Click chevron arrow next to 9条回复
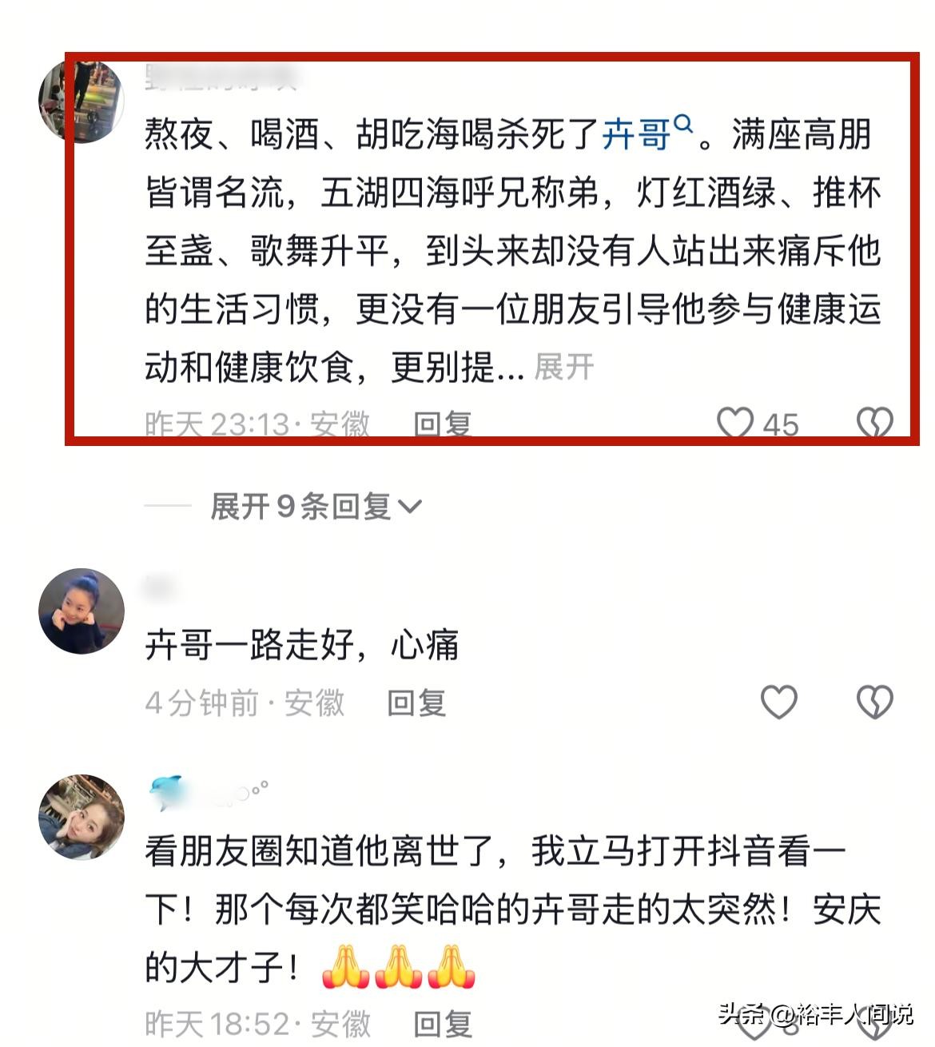Screen dimensions: 935x1047 409,507
